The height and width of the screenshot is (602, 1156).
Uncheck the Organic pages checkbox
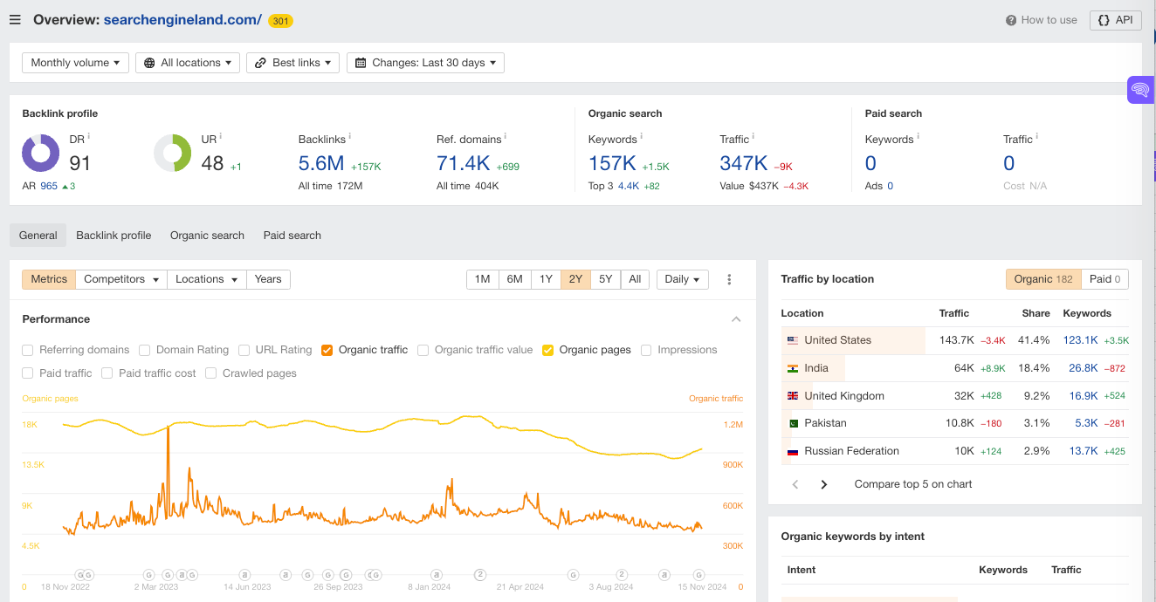(548, 350)
